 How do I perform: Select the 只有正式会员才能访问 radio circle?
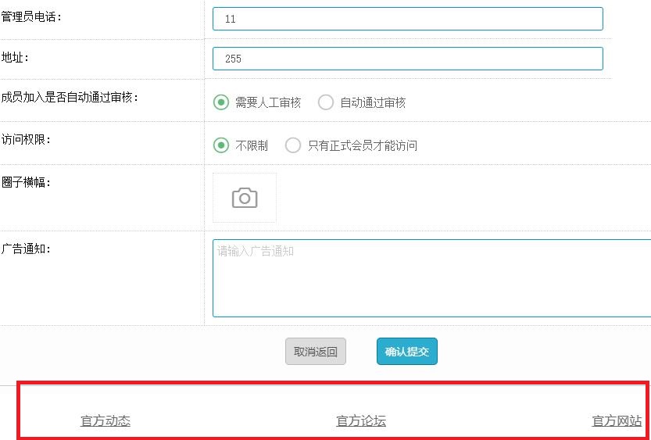293,145
